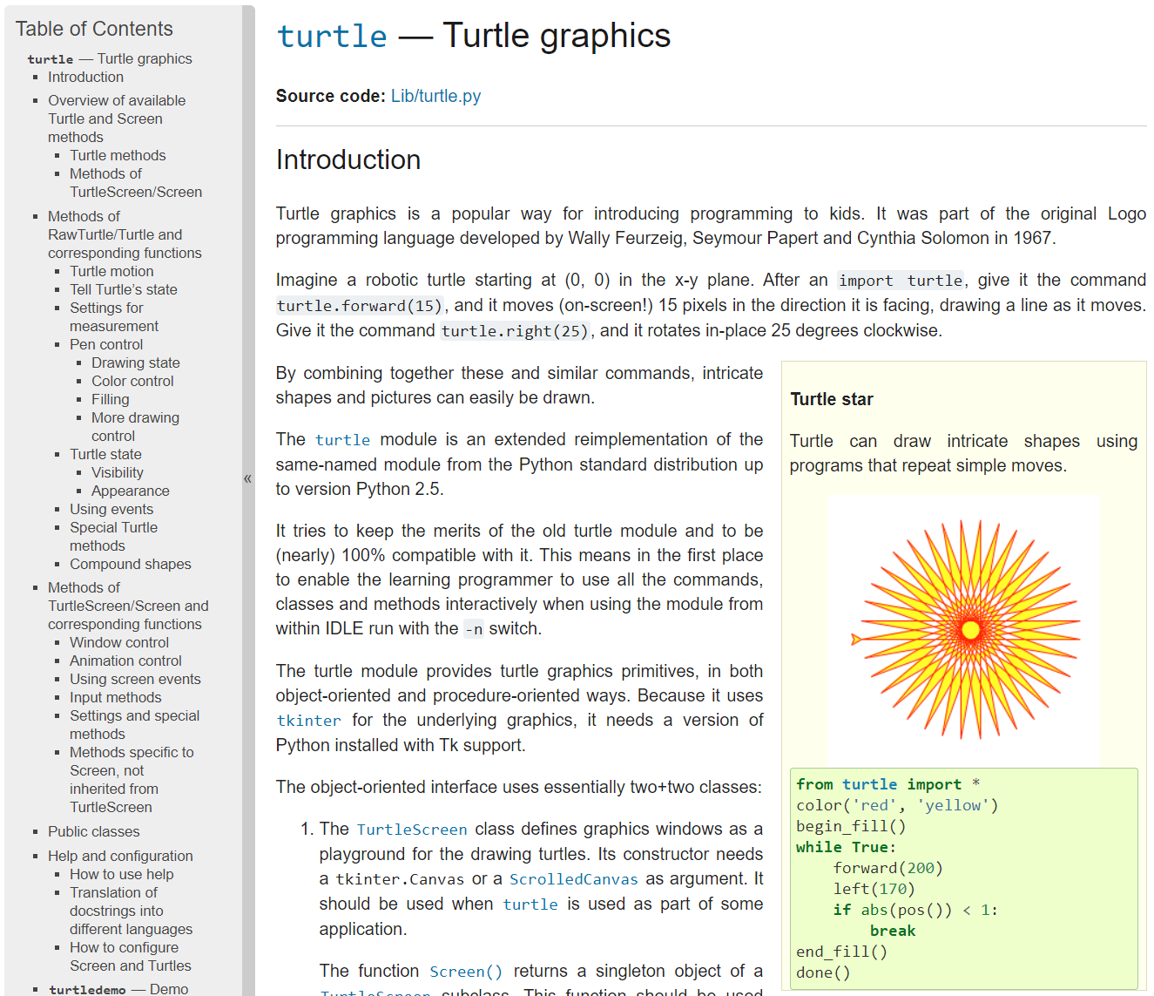
Task: Open the Lib/turtle.py source code link
Action: [x=435, y=96]
